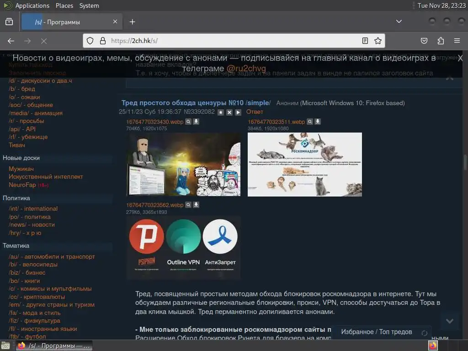Check the clock showing Tue Nov 28
Image resolution: width=468 pixels, height=351 pixels.
tap(441, 5)
